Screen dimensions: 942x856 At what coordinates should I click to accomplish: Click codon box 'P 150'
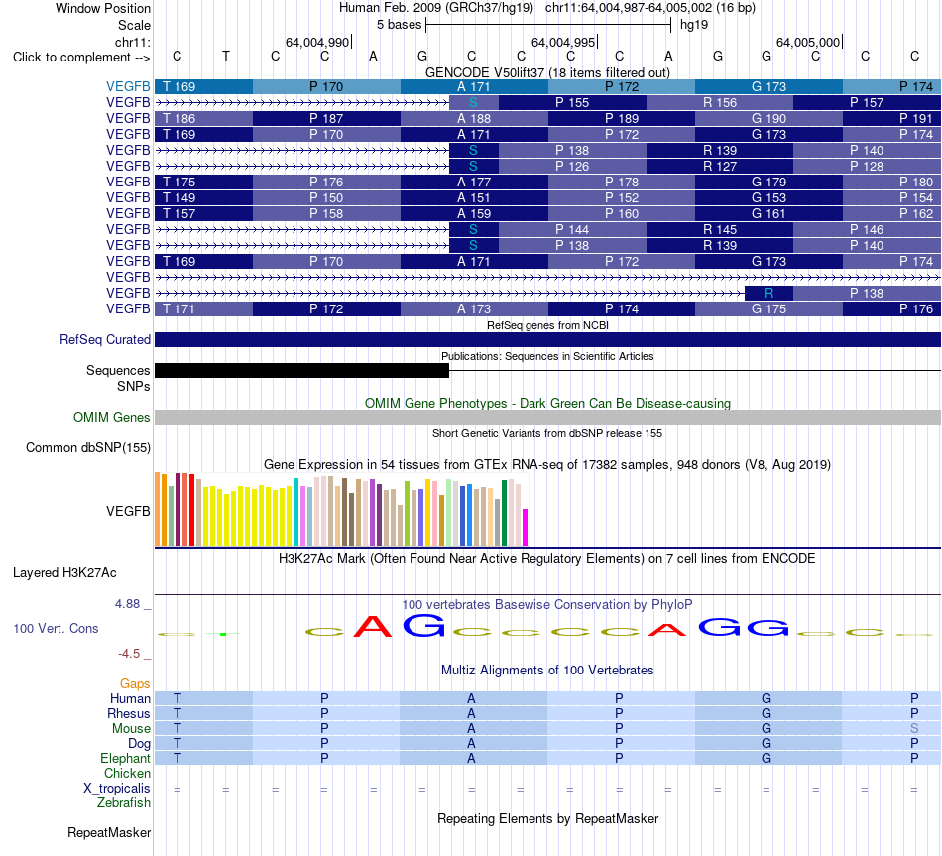pyautogui.click(x=326, y=197)
